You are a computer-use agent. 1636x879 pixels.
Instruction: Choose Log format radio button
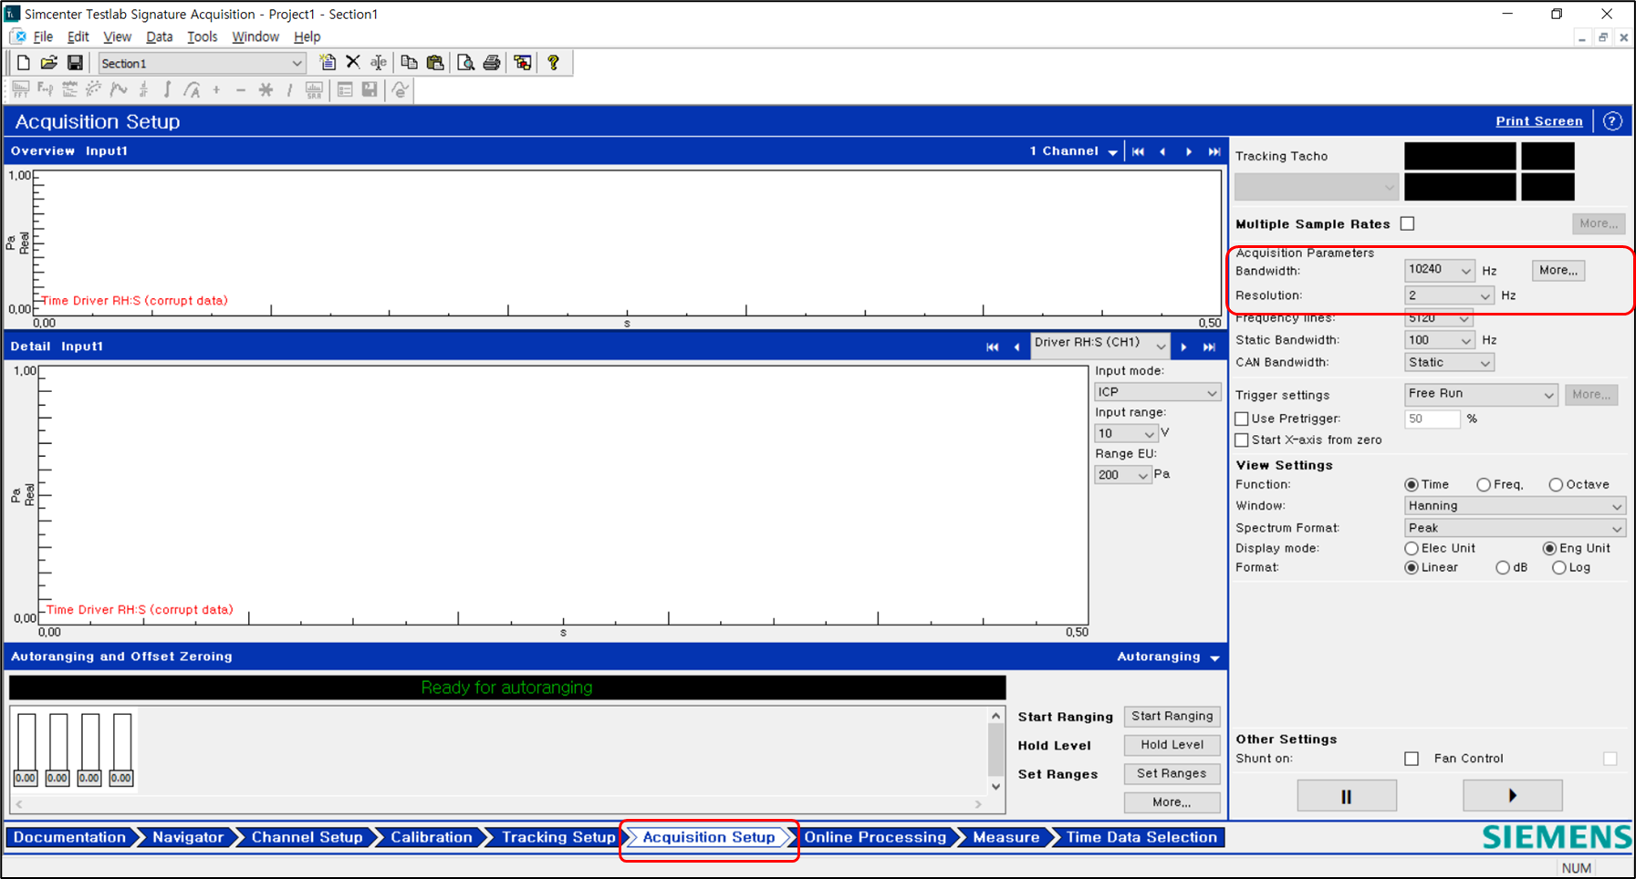click(x=1559, y=567)
